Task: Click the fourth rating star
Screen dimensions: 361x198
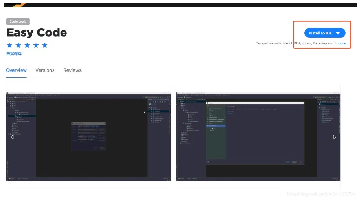Action: click(36, 45)
